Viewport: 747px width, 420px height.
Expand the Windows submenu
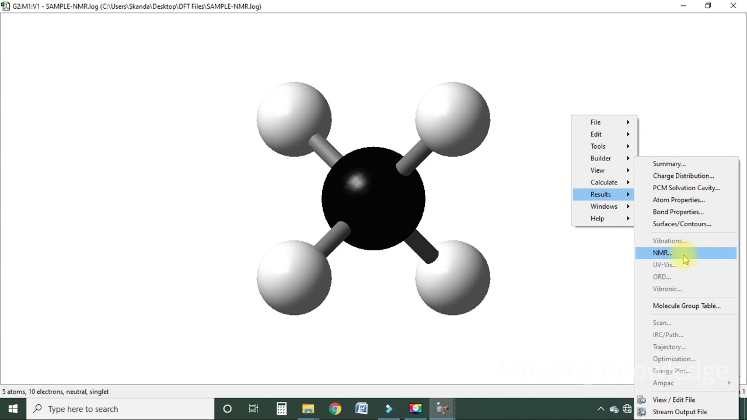point(605,206)
